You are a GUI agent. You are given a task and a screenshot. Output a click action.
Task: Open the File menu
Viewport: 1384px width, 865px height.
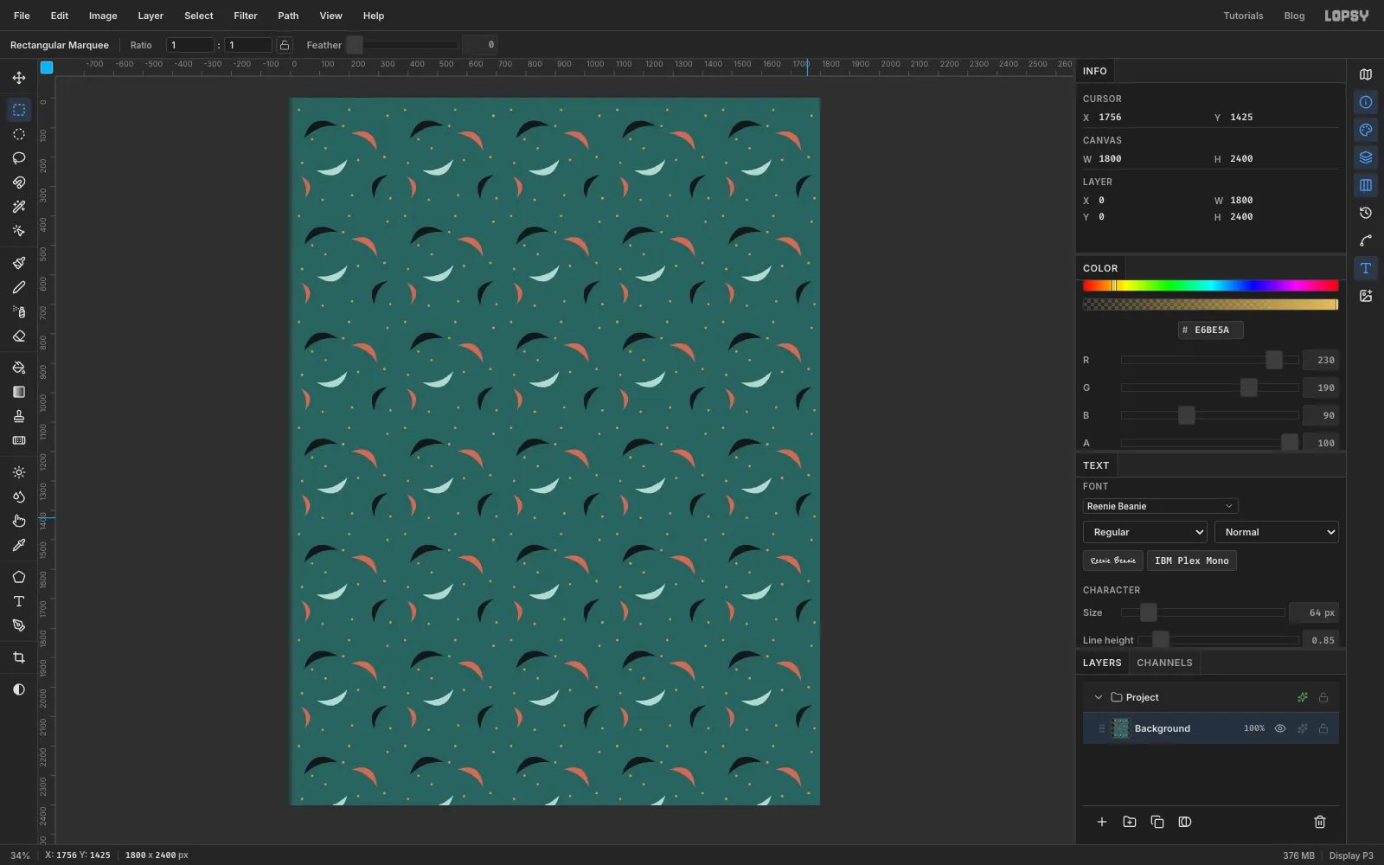(22, 16)
